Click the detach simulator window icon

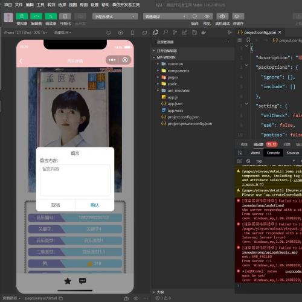tap(144, 33)
